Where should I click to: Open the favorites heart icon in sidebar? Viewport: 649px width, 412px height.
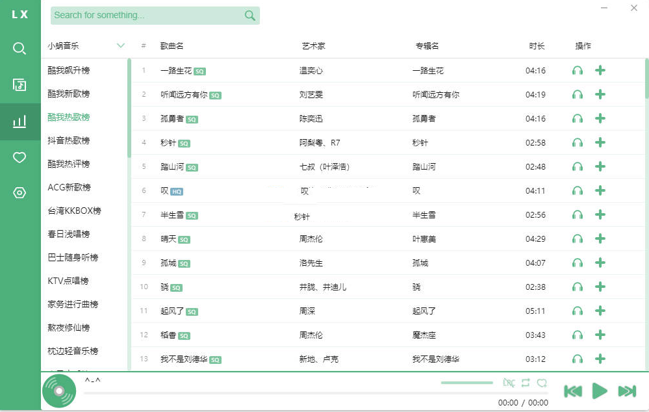coord(19,157)
